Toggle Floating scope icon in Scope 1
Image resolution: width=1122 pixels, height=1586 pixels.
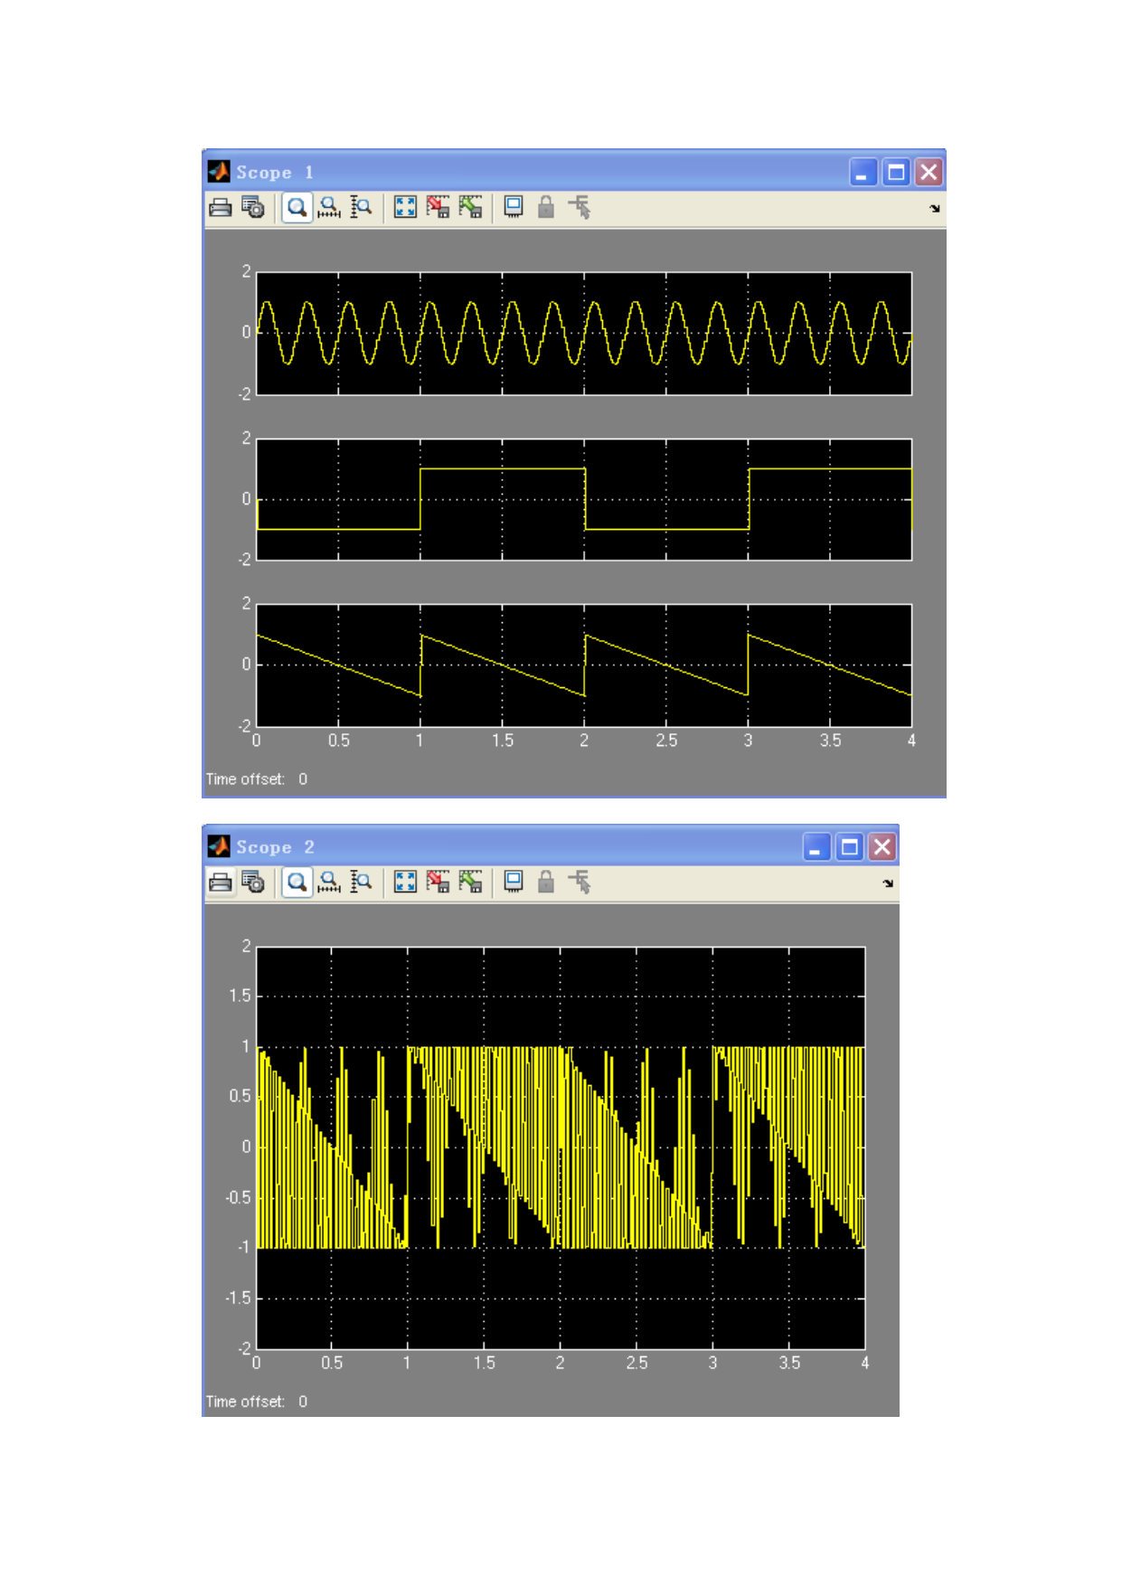click(x=514, y=208)
